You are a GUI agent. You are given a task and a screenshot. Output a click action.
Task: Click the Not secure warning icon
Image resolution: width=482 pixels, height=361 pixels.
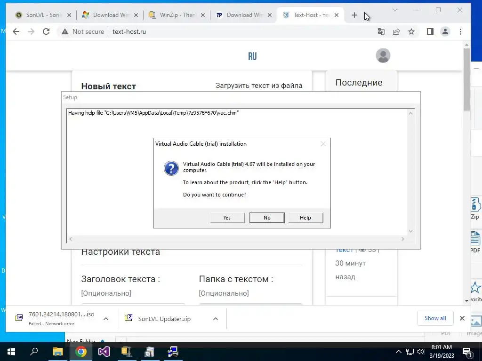click(x=65, y=31)
